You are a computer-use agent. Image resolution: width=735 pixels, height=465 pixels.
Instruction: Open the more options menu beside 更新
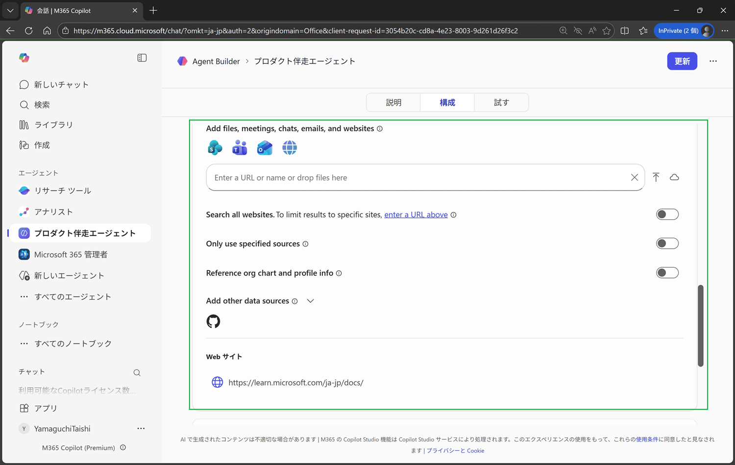coord(713,61)
